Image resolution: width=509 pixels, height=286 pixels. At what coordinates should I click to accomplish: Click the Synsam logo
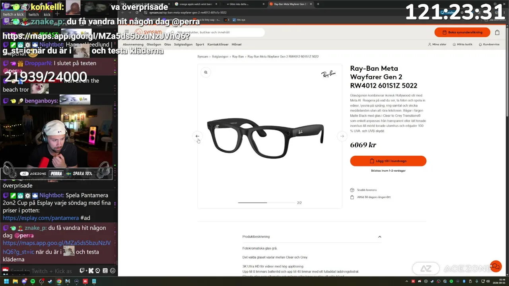[148, 32]
